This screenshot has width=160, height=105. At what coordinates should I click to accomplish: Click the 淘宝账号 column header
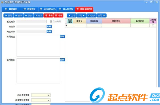pos(94,21)
